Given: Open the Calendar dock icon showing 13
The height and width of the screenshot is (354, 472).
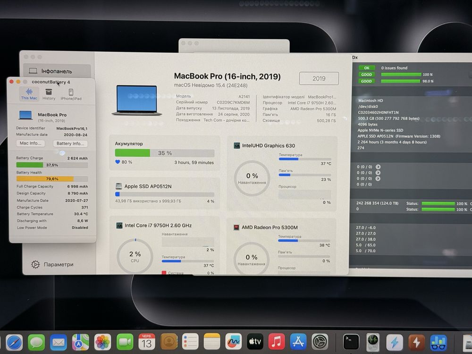Looking at the screenshot, I should (x=147, y=342).
